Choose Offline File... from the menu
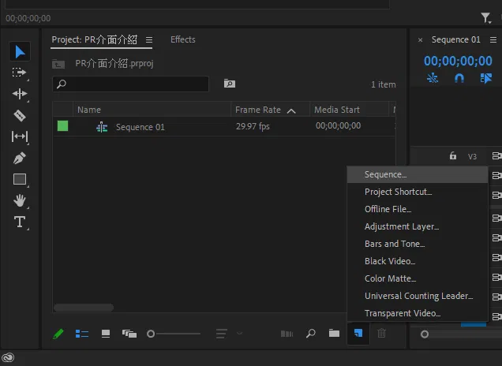Screen dimensions: 502x366 coord(418,209)
